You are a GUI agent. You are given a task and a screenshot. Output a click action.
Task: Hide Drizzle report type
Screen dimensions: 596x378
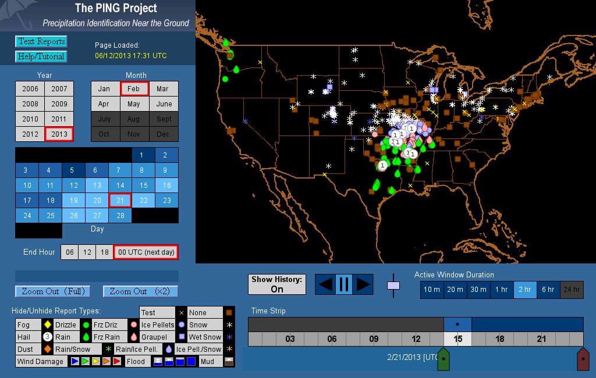(65, 324)
